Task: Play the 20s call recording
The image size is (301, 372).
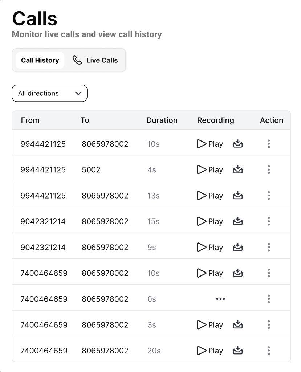Action: pos(210,351)
